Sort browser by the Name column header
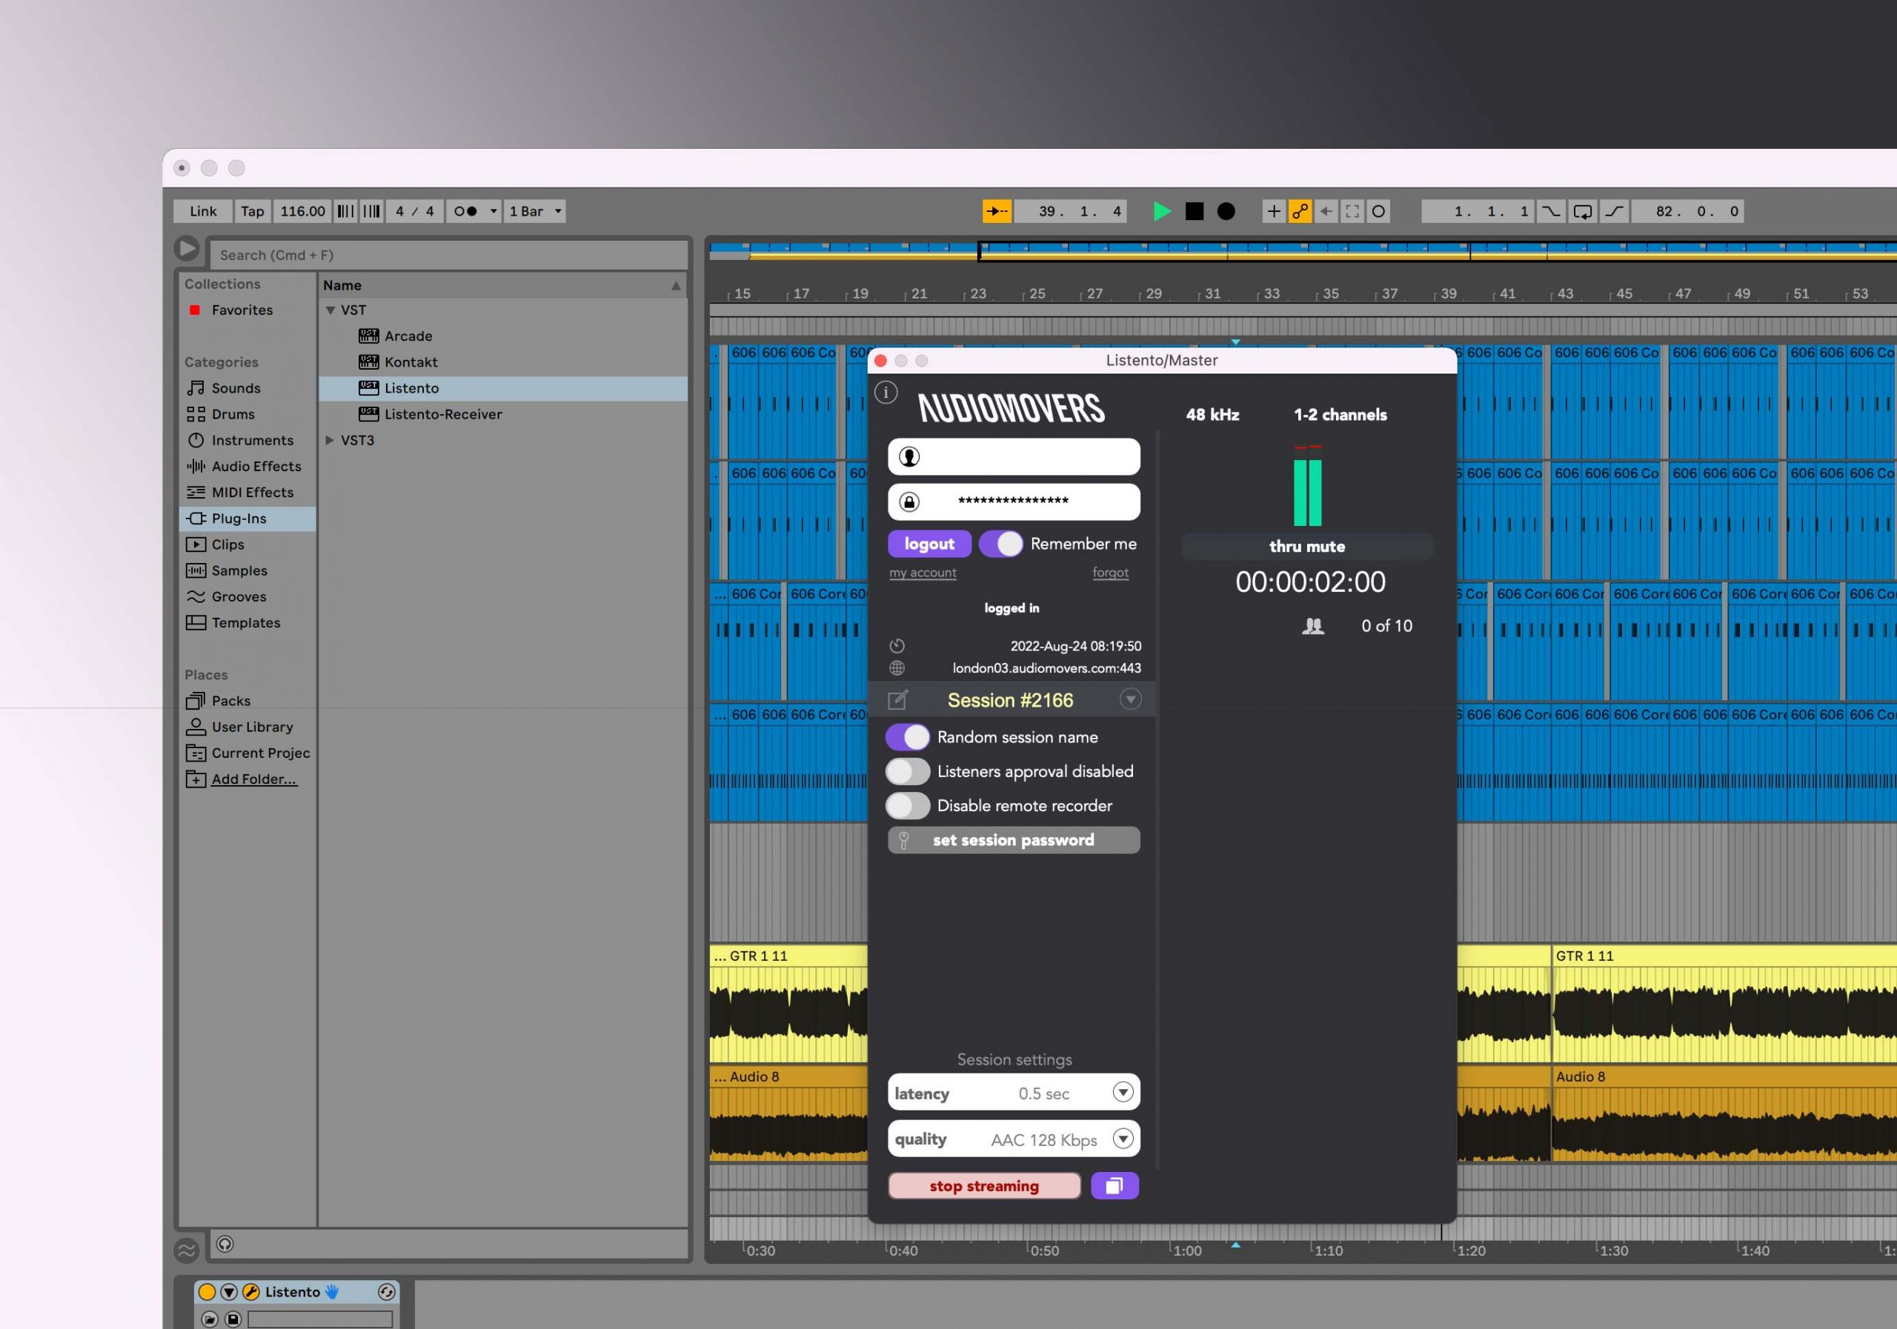 click(503, 285)
